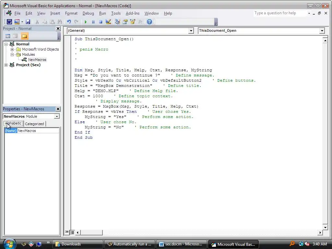This screenshot has height=249, width=332.
Task: Switch to Downloads taskbar button
Action: 77,244
